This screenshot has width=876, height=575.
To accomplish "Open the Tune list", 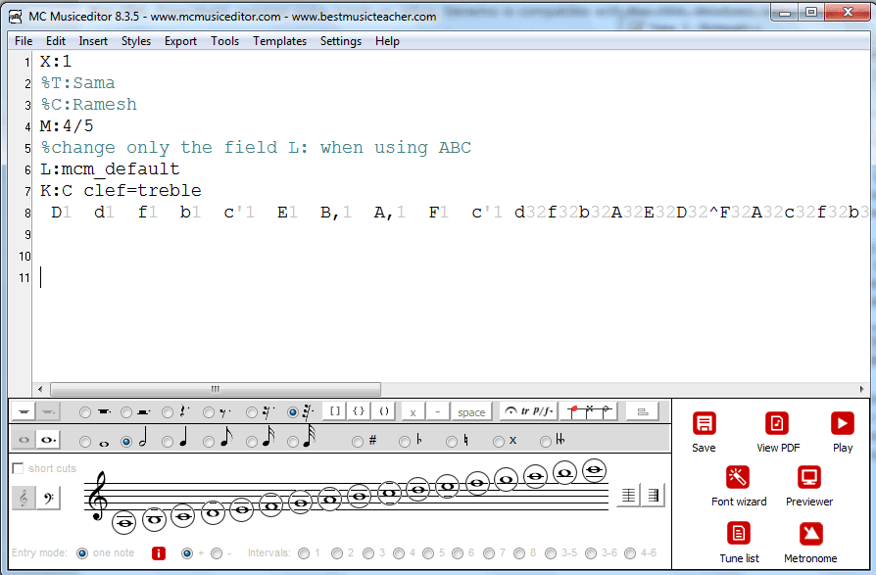I will pos(738,535).
